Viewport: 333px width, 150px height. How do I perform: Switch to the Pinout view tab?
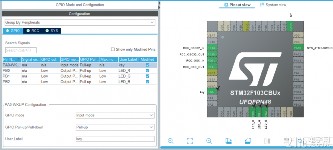coord(237,5)
